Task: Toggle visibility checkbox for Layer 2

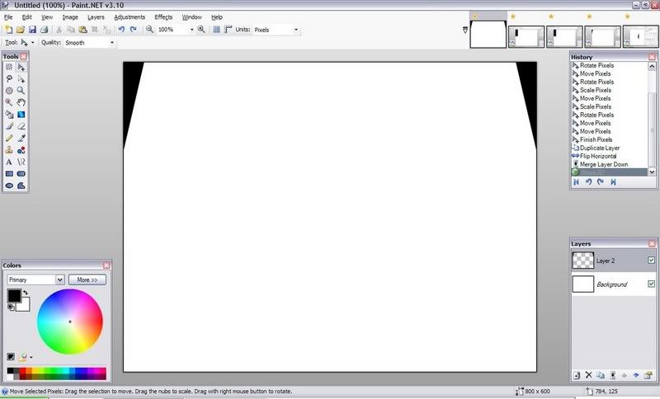Action: (651, 261)
